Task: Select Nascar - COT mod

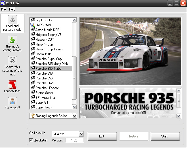Action: (51, 39)
